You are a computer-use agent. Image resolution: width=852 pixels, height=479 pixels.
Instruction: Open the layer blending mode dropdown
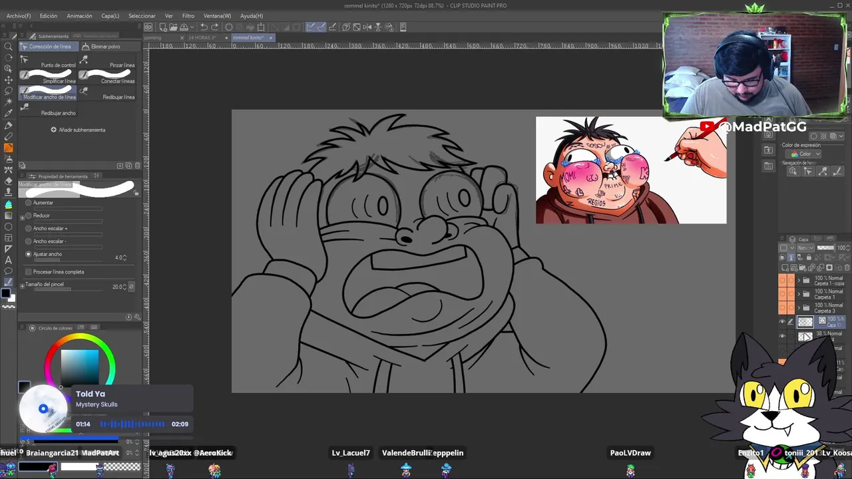click(x=805, y=248)
